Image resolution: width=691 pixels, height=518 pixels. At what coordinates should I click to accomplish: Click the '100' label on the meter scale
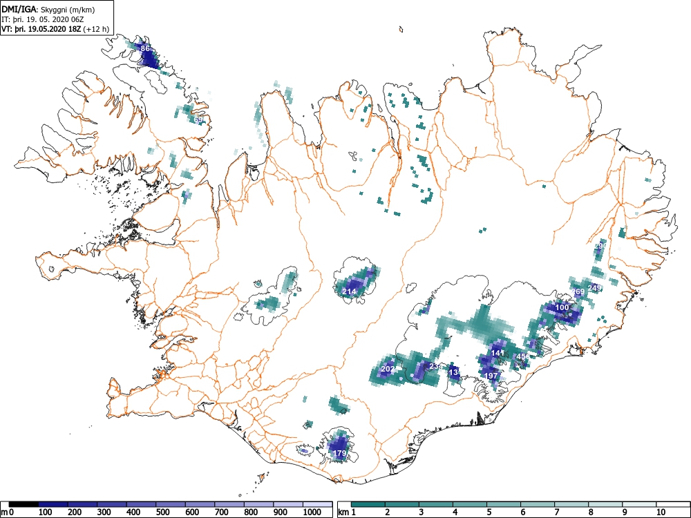(46, 512)
